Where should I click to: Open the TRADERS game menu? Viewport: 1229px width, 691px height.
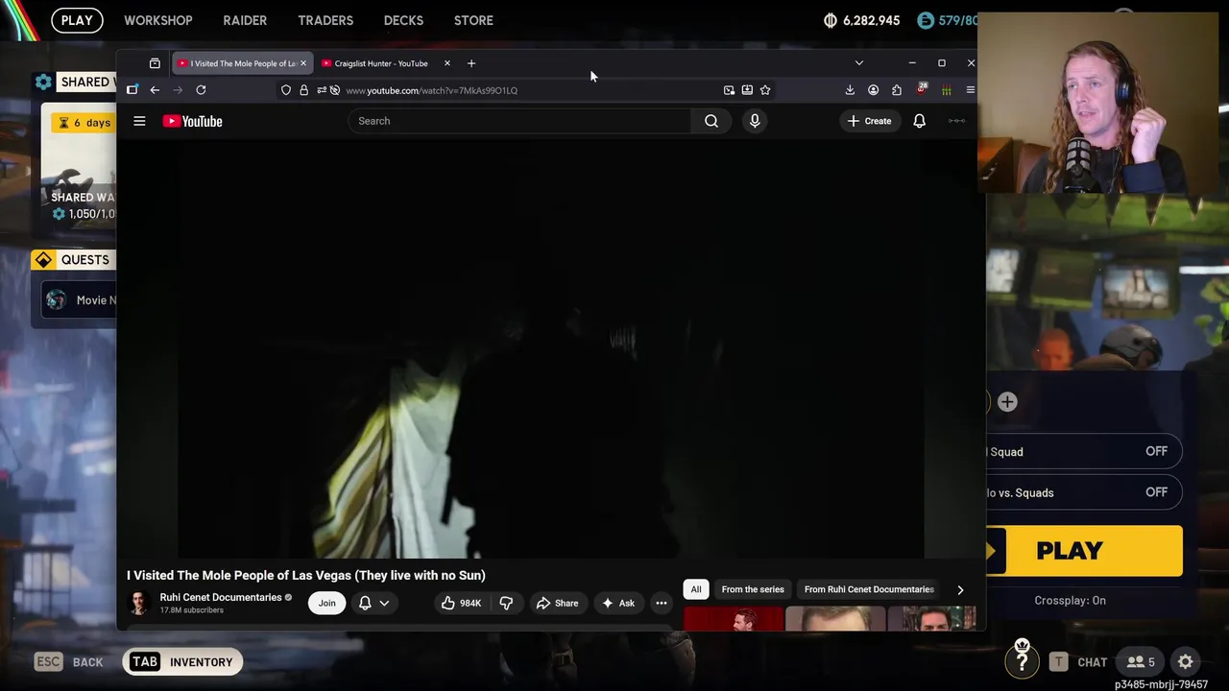click(325, 20)
